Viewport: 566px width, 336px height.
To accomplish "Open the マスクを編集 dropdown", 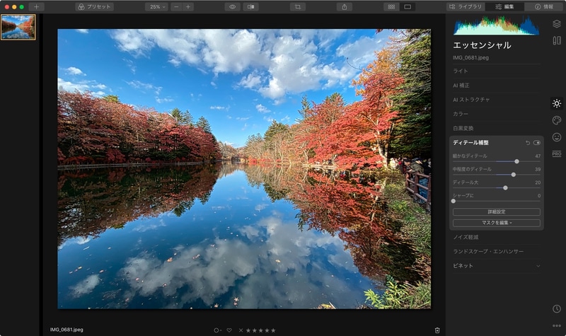I will tap(497, 223).
